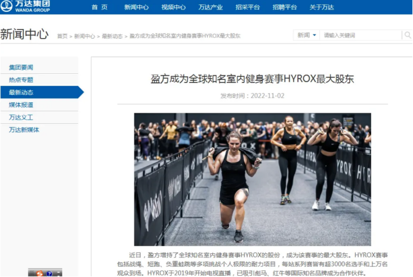Viewport: 413px width, 277px height.
Task: Click the paragraph line starting 包括战绳、短跑
Action: (x=252, y=264)
